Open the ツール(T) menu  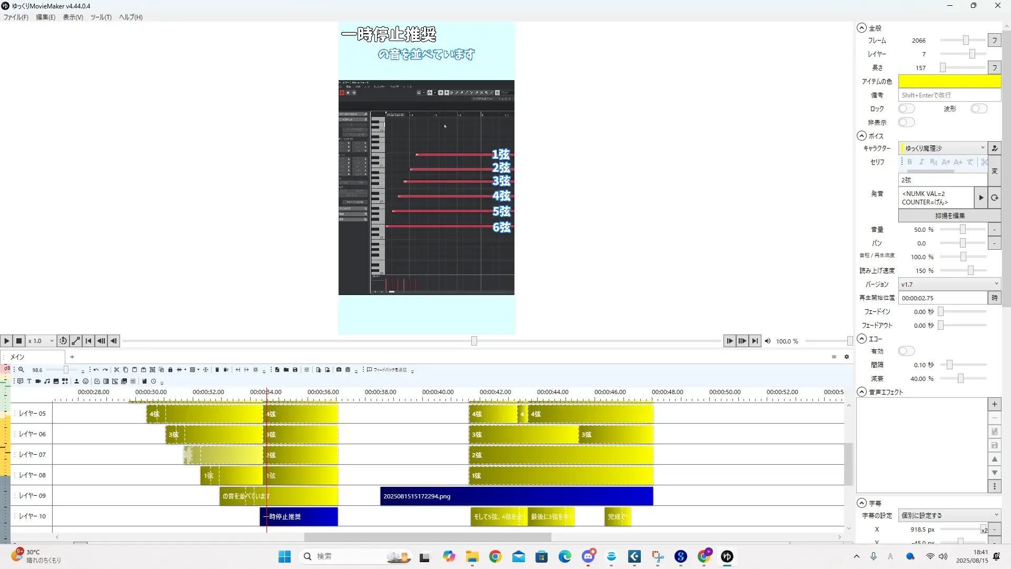(x=101, y=17)
